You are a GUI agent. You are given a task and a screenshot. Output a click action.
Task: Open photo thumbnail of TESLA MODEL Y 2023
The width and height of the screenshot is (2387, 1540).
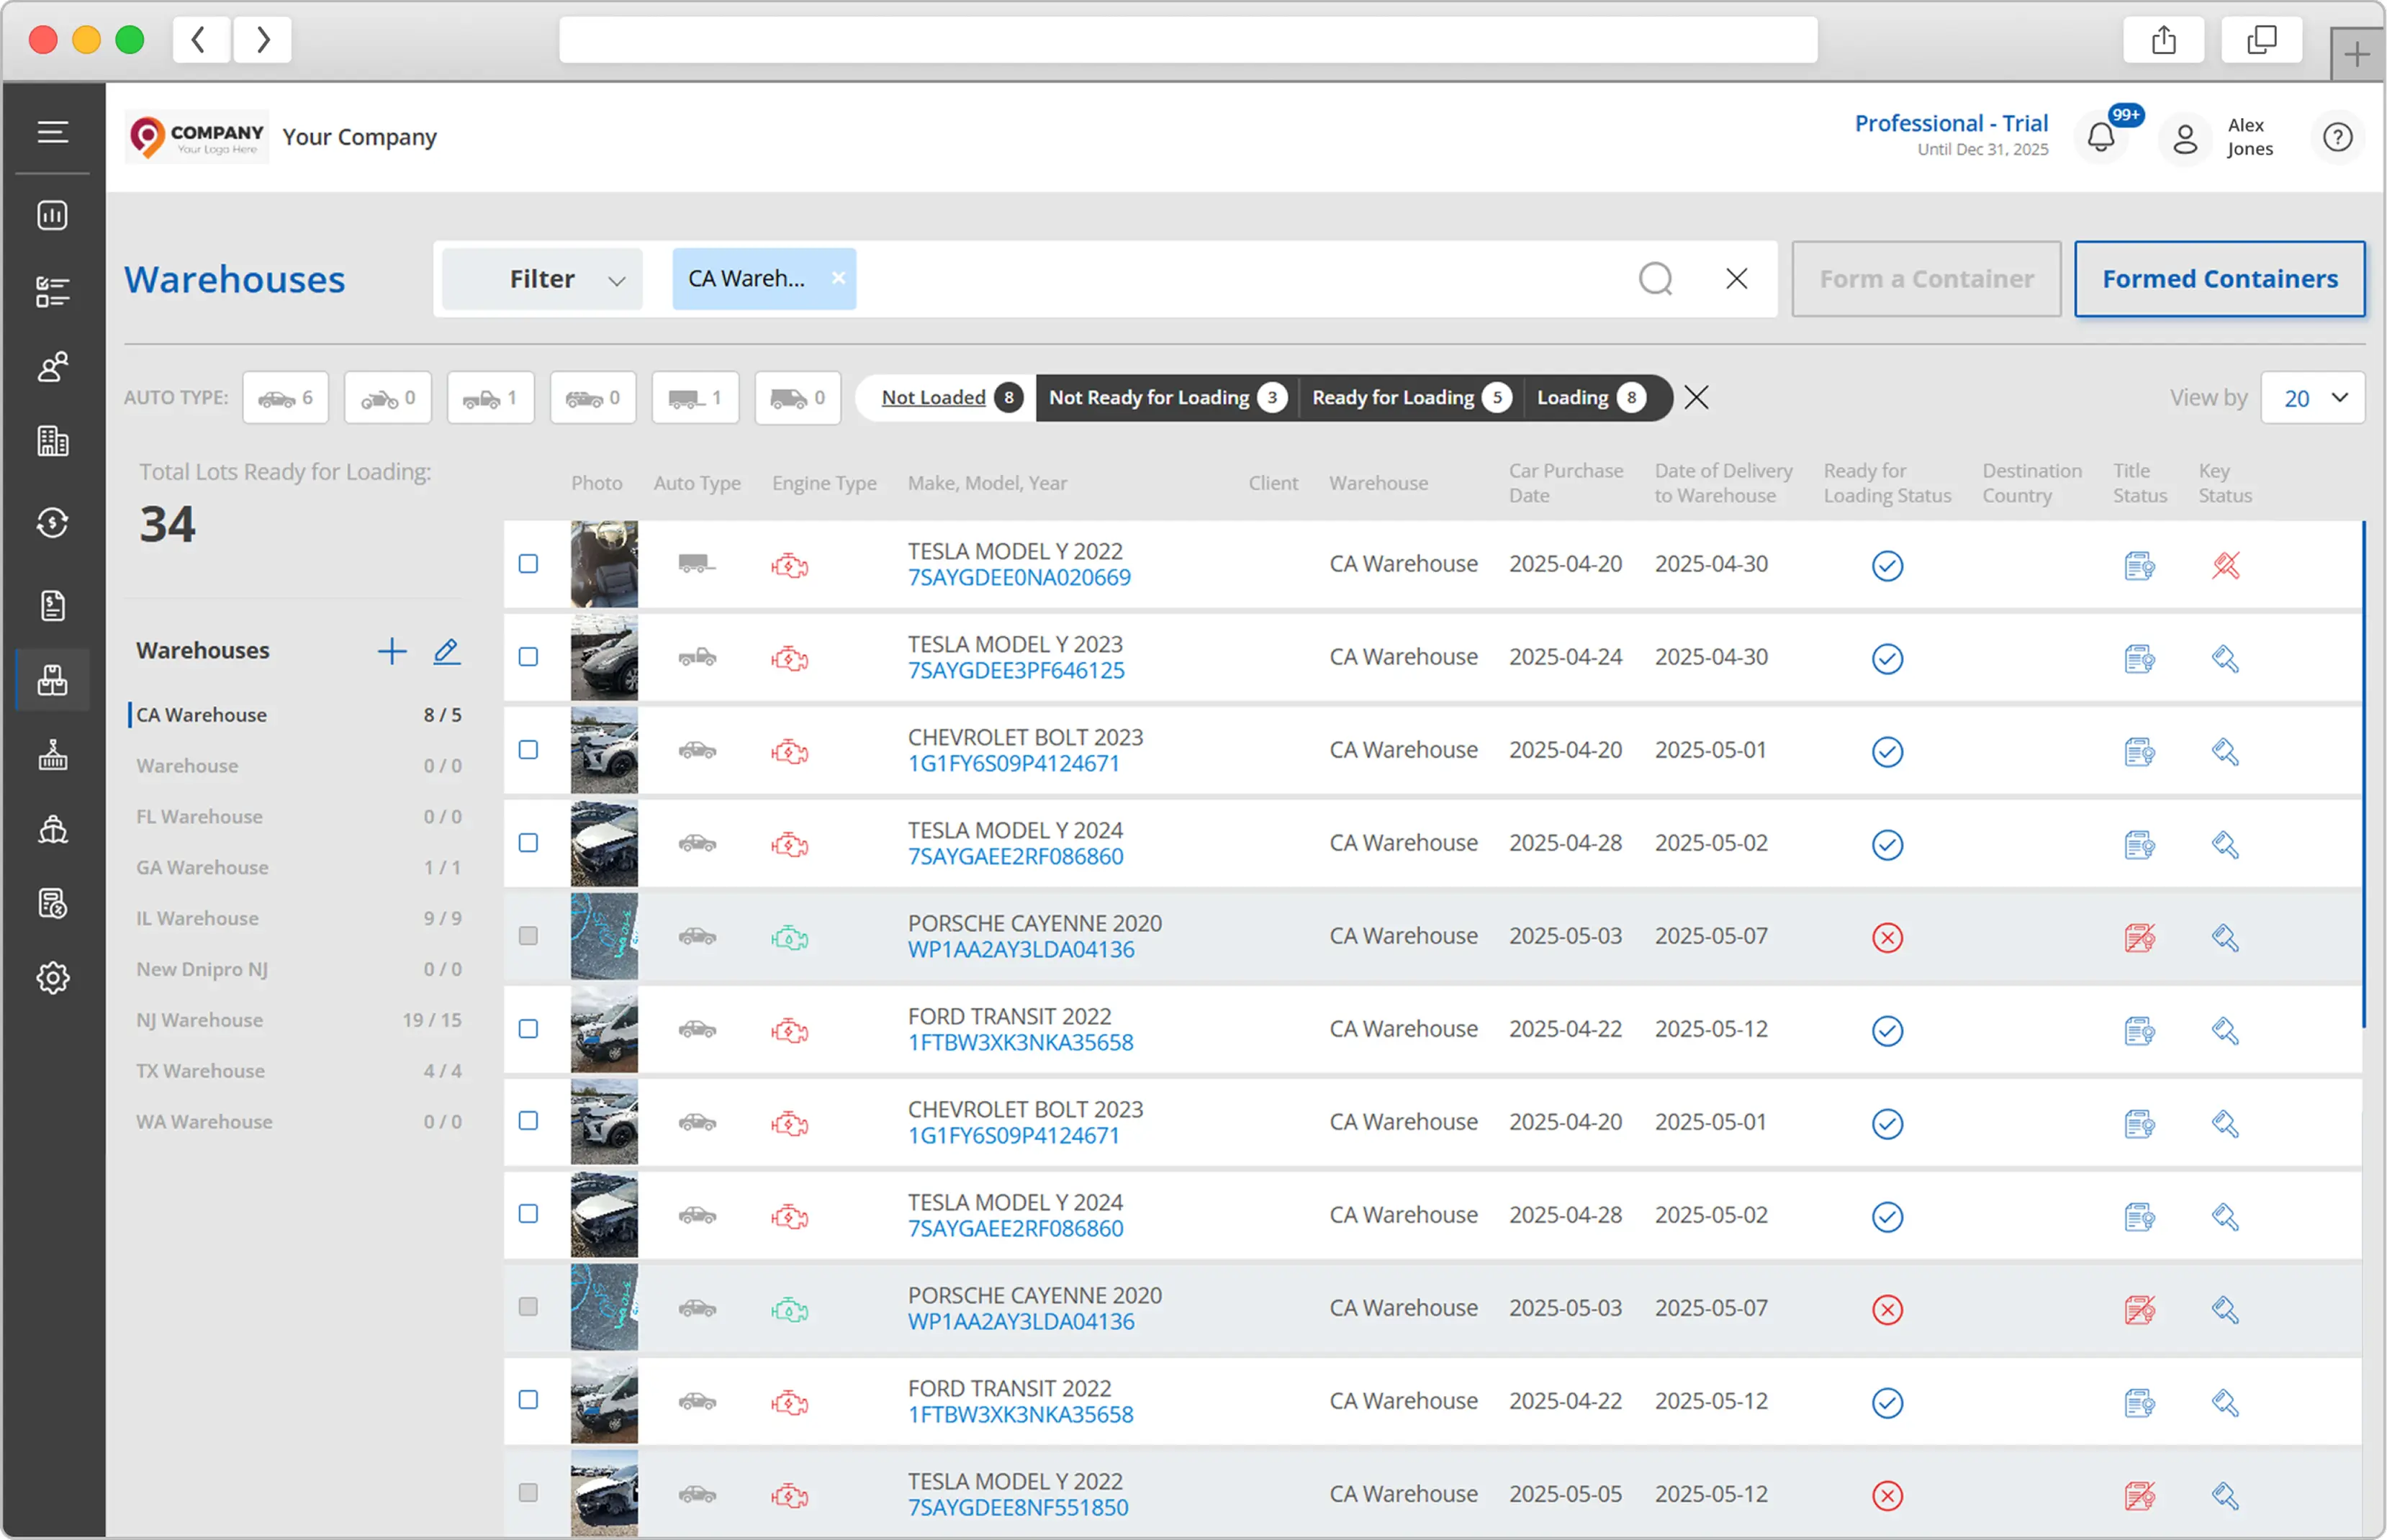(x=604, y=657)
